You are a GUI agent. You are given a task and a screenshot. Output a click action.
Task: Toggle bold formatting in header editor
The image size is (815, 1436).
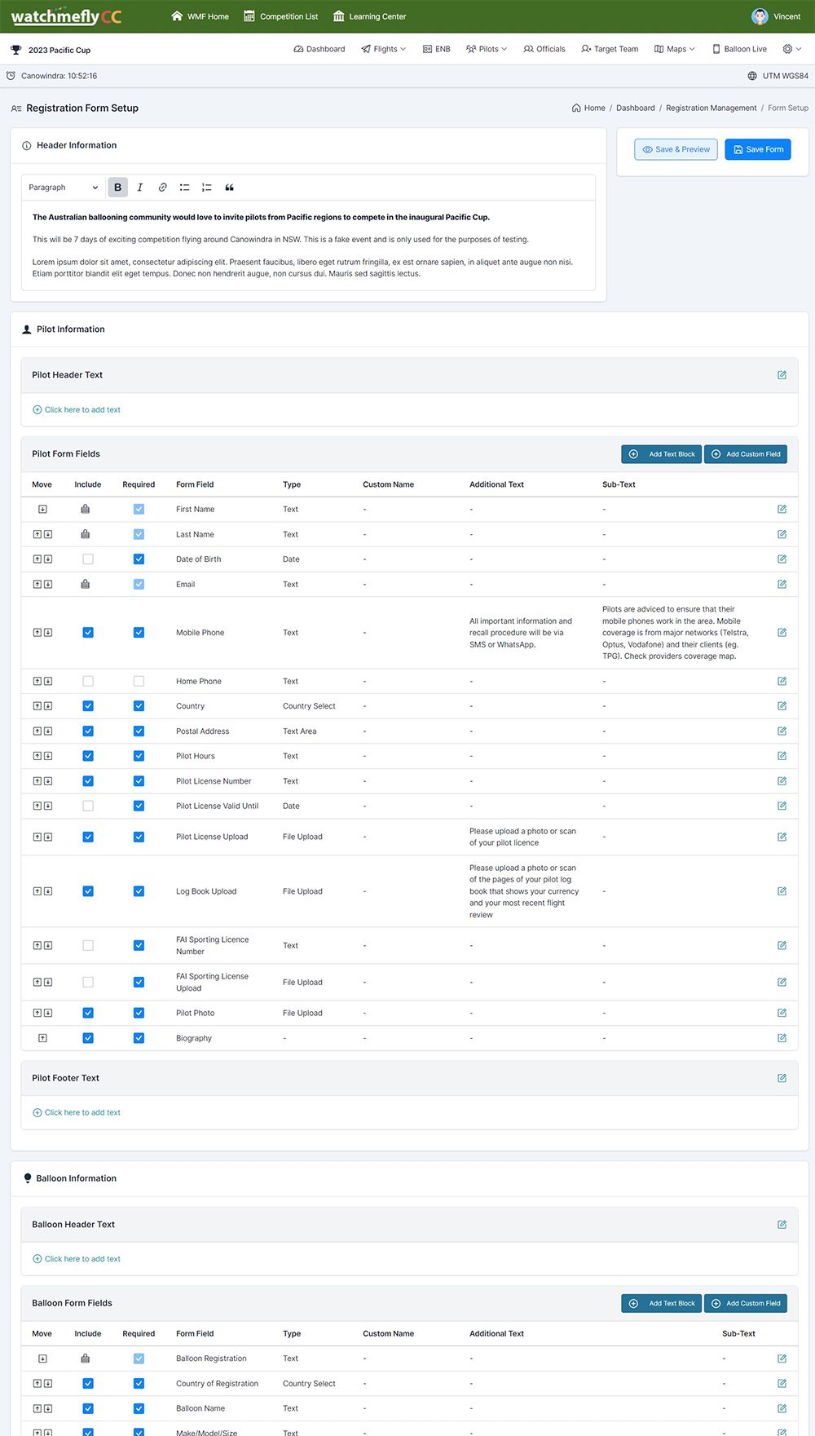117,188
